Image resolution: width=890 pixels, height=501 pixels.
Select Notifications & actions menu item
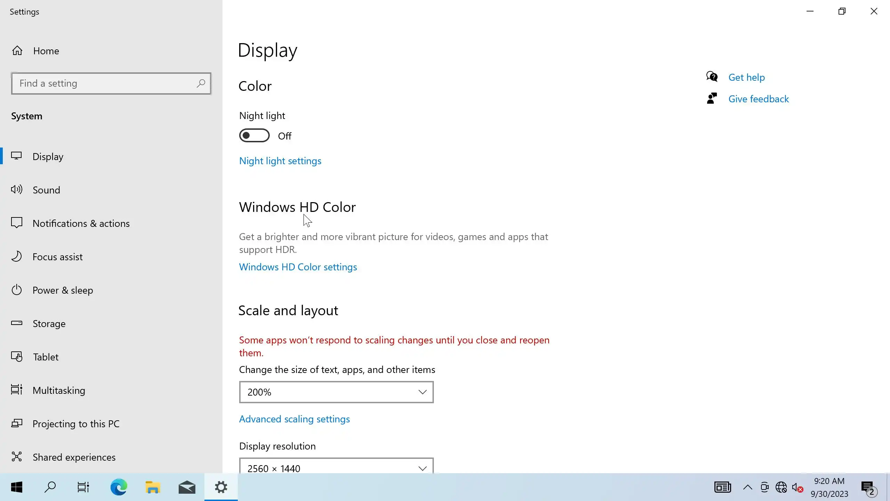[81, 223]
